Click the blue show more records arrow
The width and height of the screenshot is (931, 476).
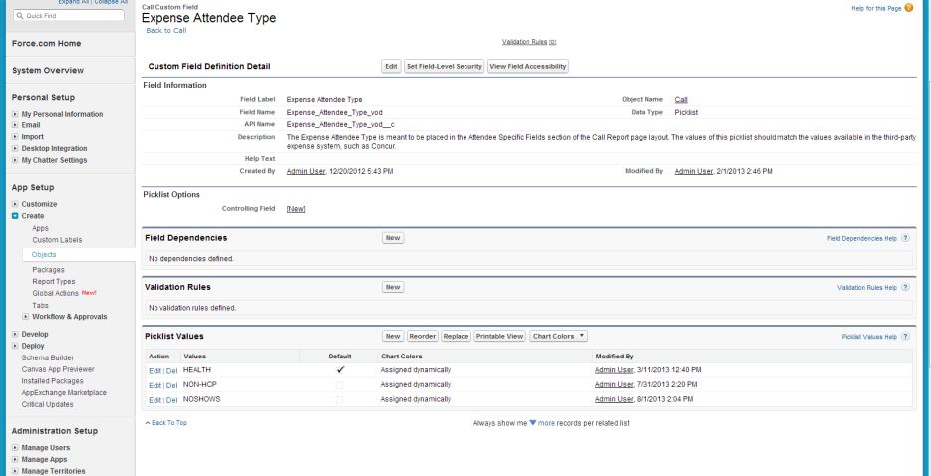tap(533, 423)
